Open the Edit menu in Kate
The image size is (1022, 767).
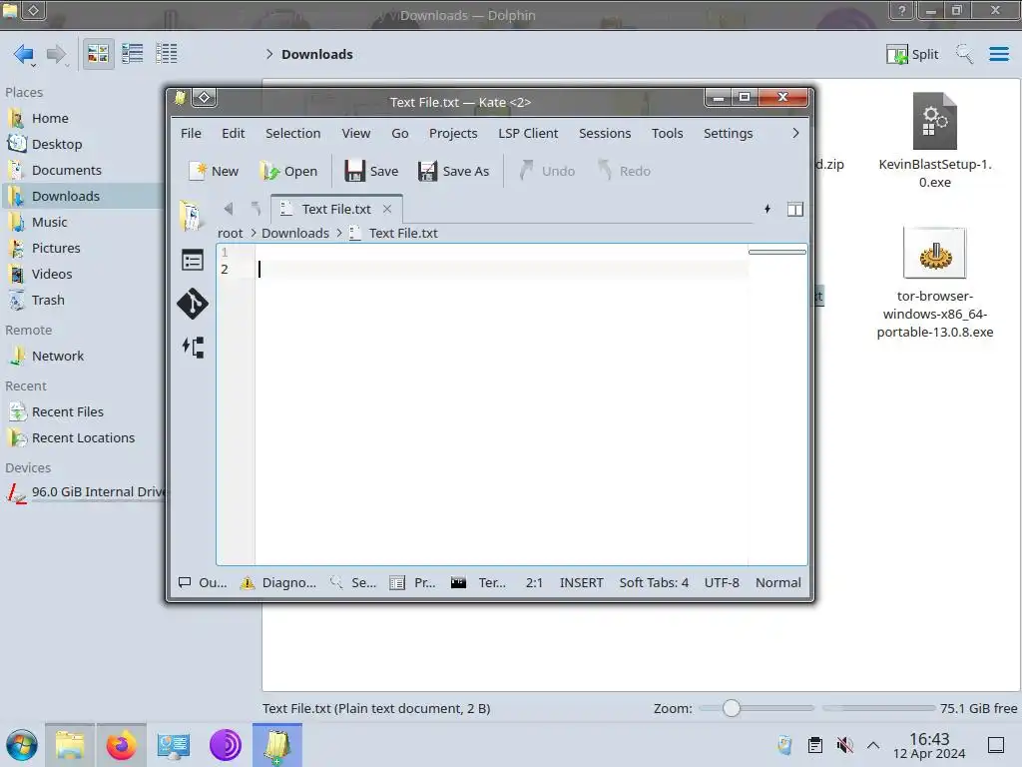point(234,133)
